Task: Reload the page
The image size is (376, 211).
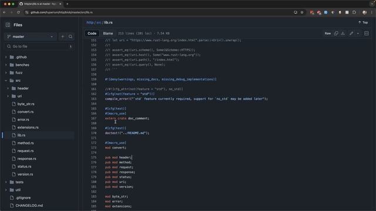Action: point(18,12)
